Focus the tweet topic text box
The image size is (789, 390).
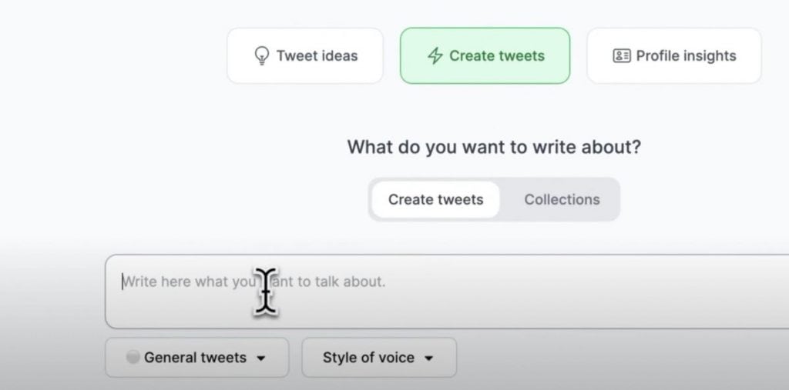click(x=447, y=292)
